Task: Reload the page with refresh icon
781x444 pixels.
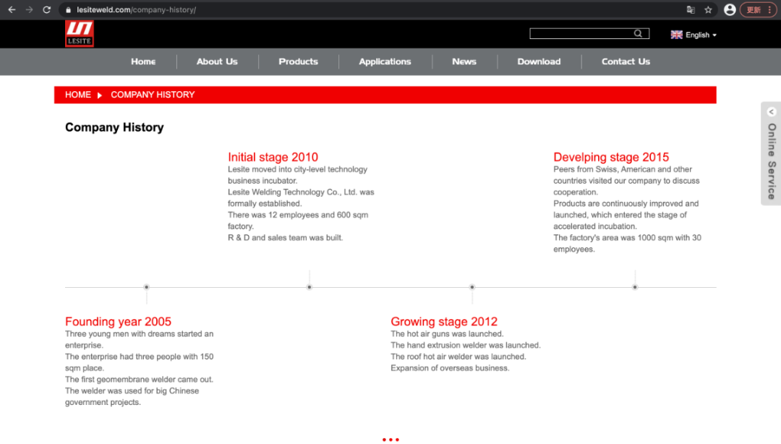Action: click(x=47, y=10)
